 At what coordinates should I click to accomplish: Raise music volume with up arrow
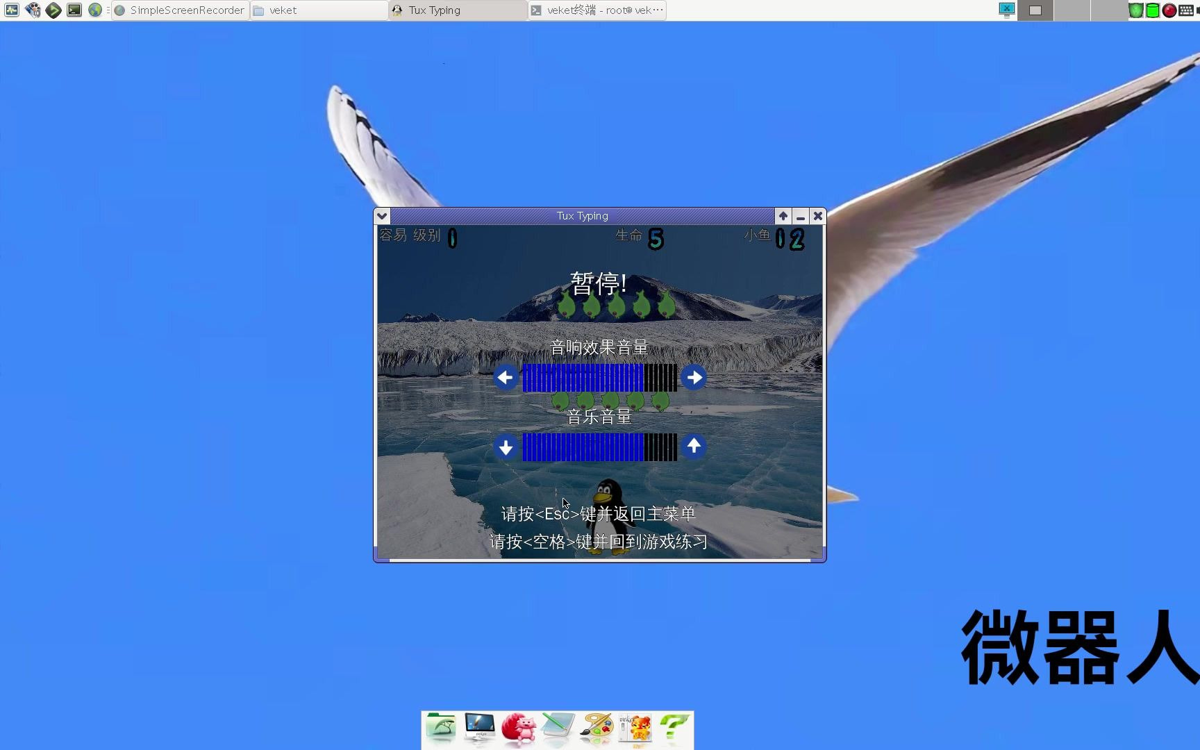click(694, 447)
